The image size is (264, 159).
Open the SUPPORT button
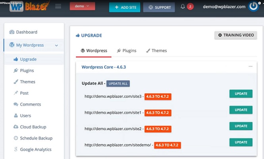pos(159,8)
